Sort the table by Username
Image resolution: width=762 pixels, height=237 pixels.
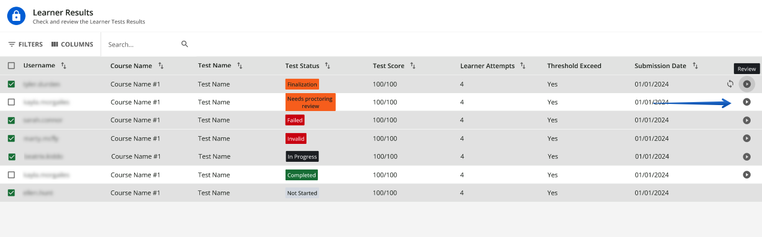pyautogui.click(x=64, y=66)
